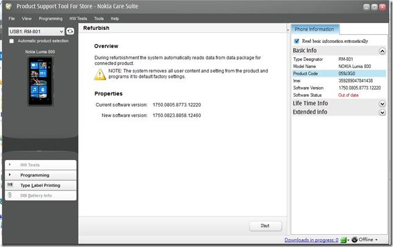Click the Model Name value NOKIA Lumia 800

click(355, 66)
